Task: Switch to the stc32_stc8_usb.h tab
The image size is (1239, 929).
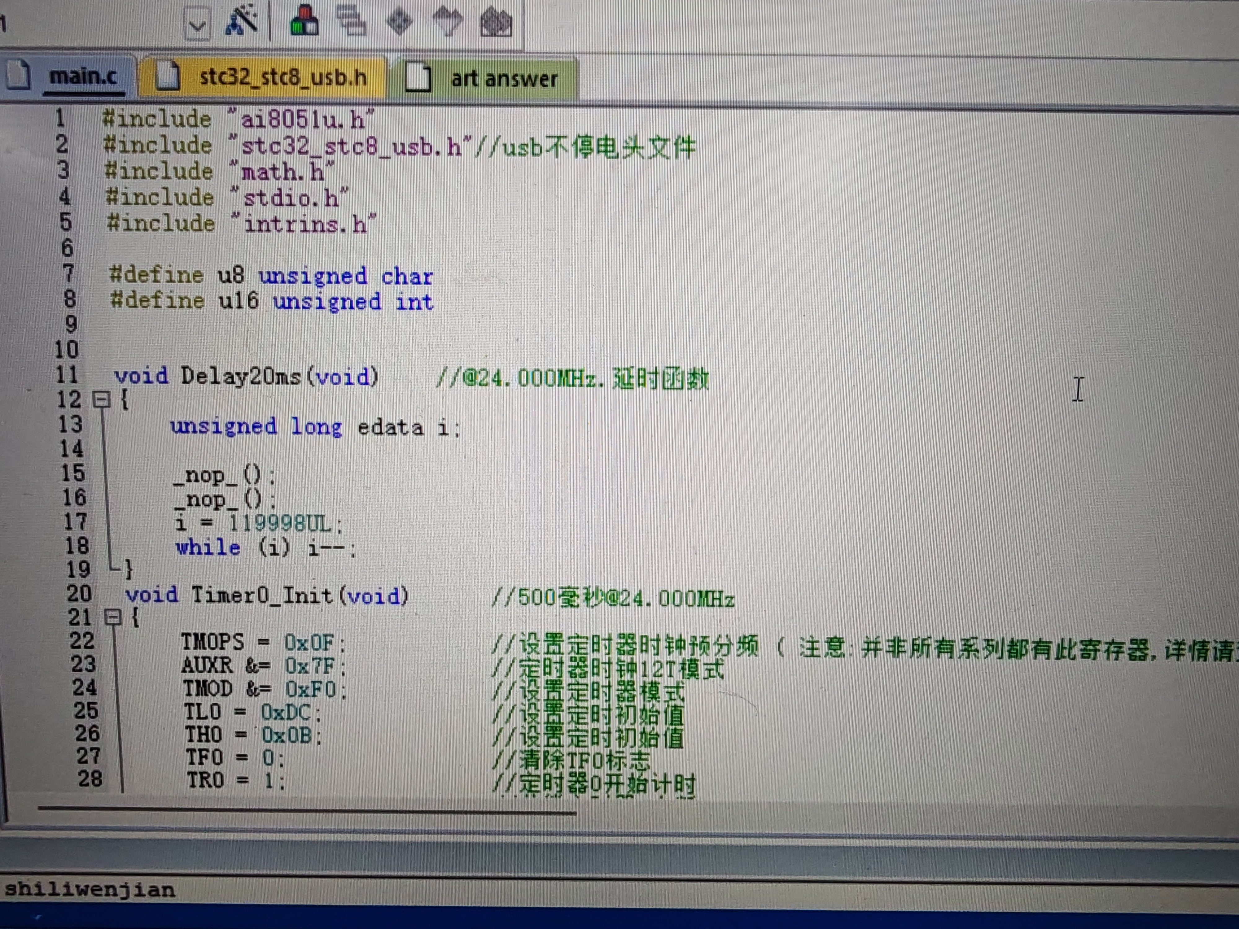Action: coord(283,77)
